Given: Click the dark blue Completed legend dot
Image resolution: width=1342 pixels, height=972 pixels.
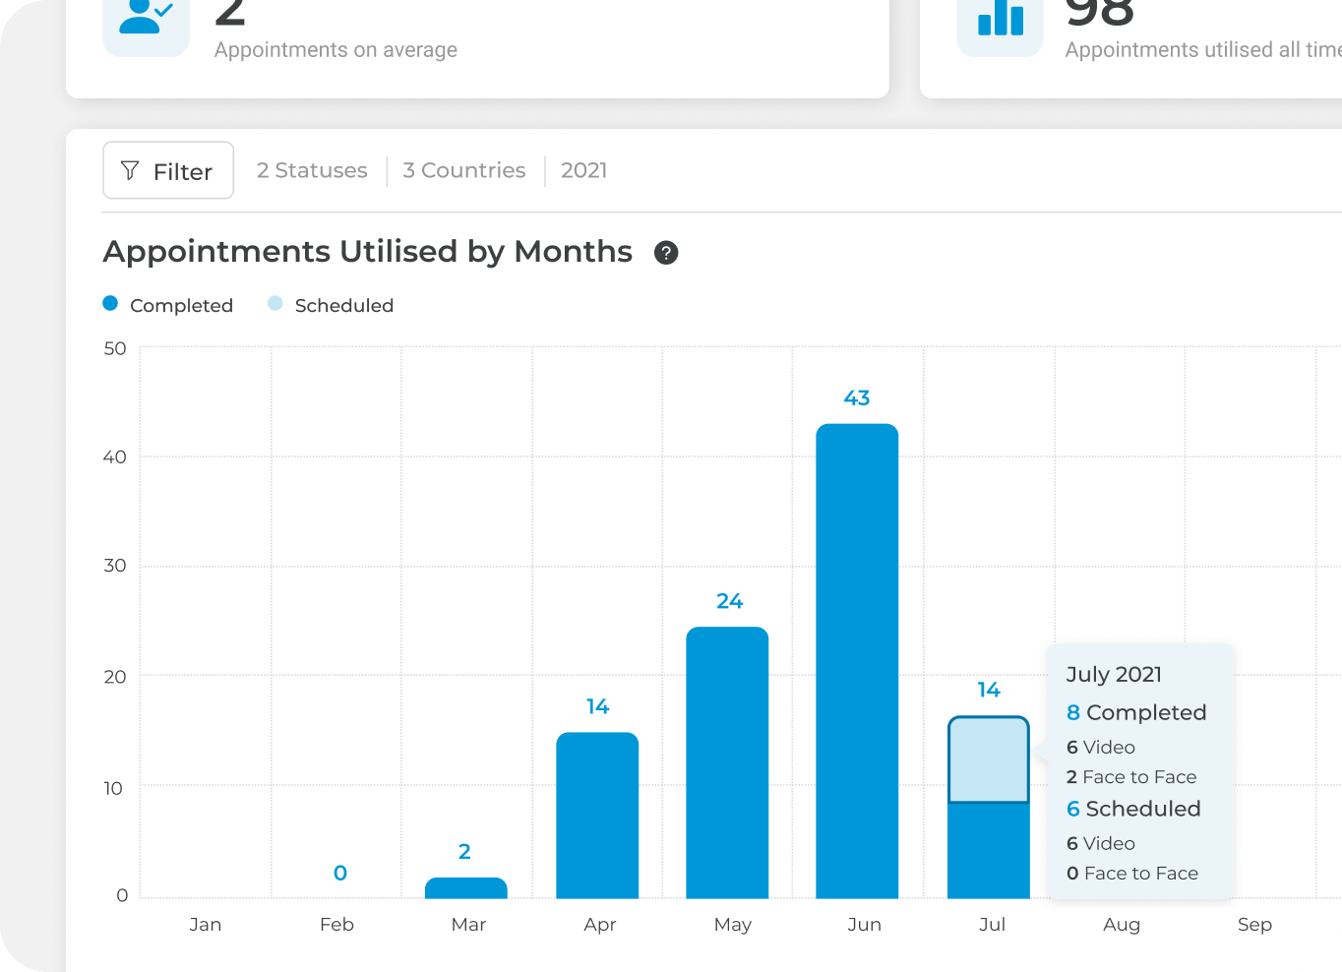Looking at the screenshot, I should (110, 304).
